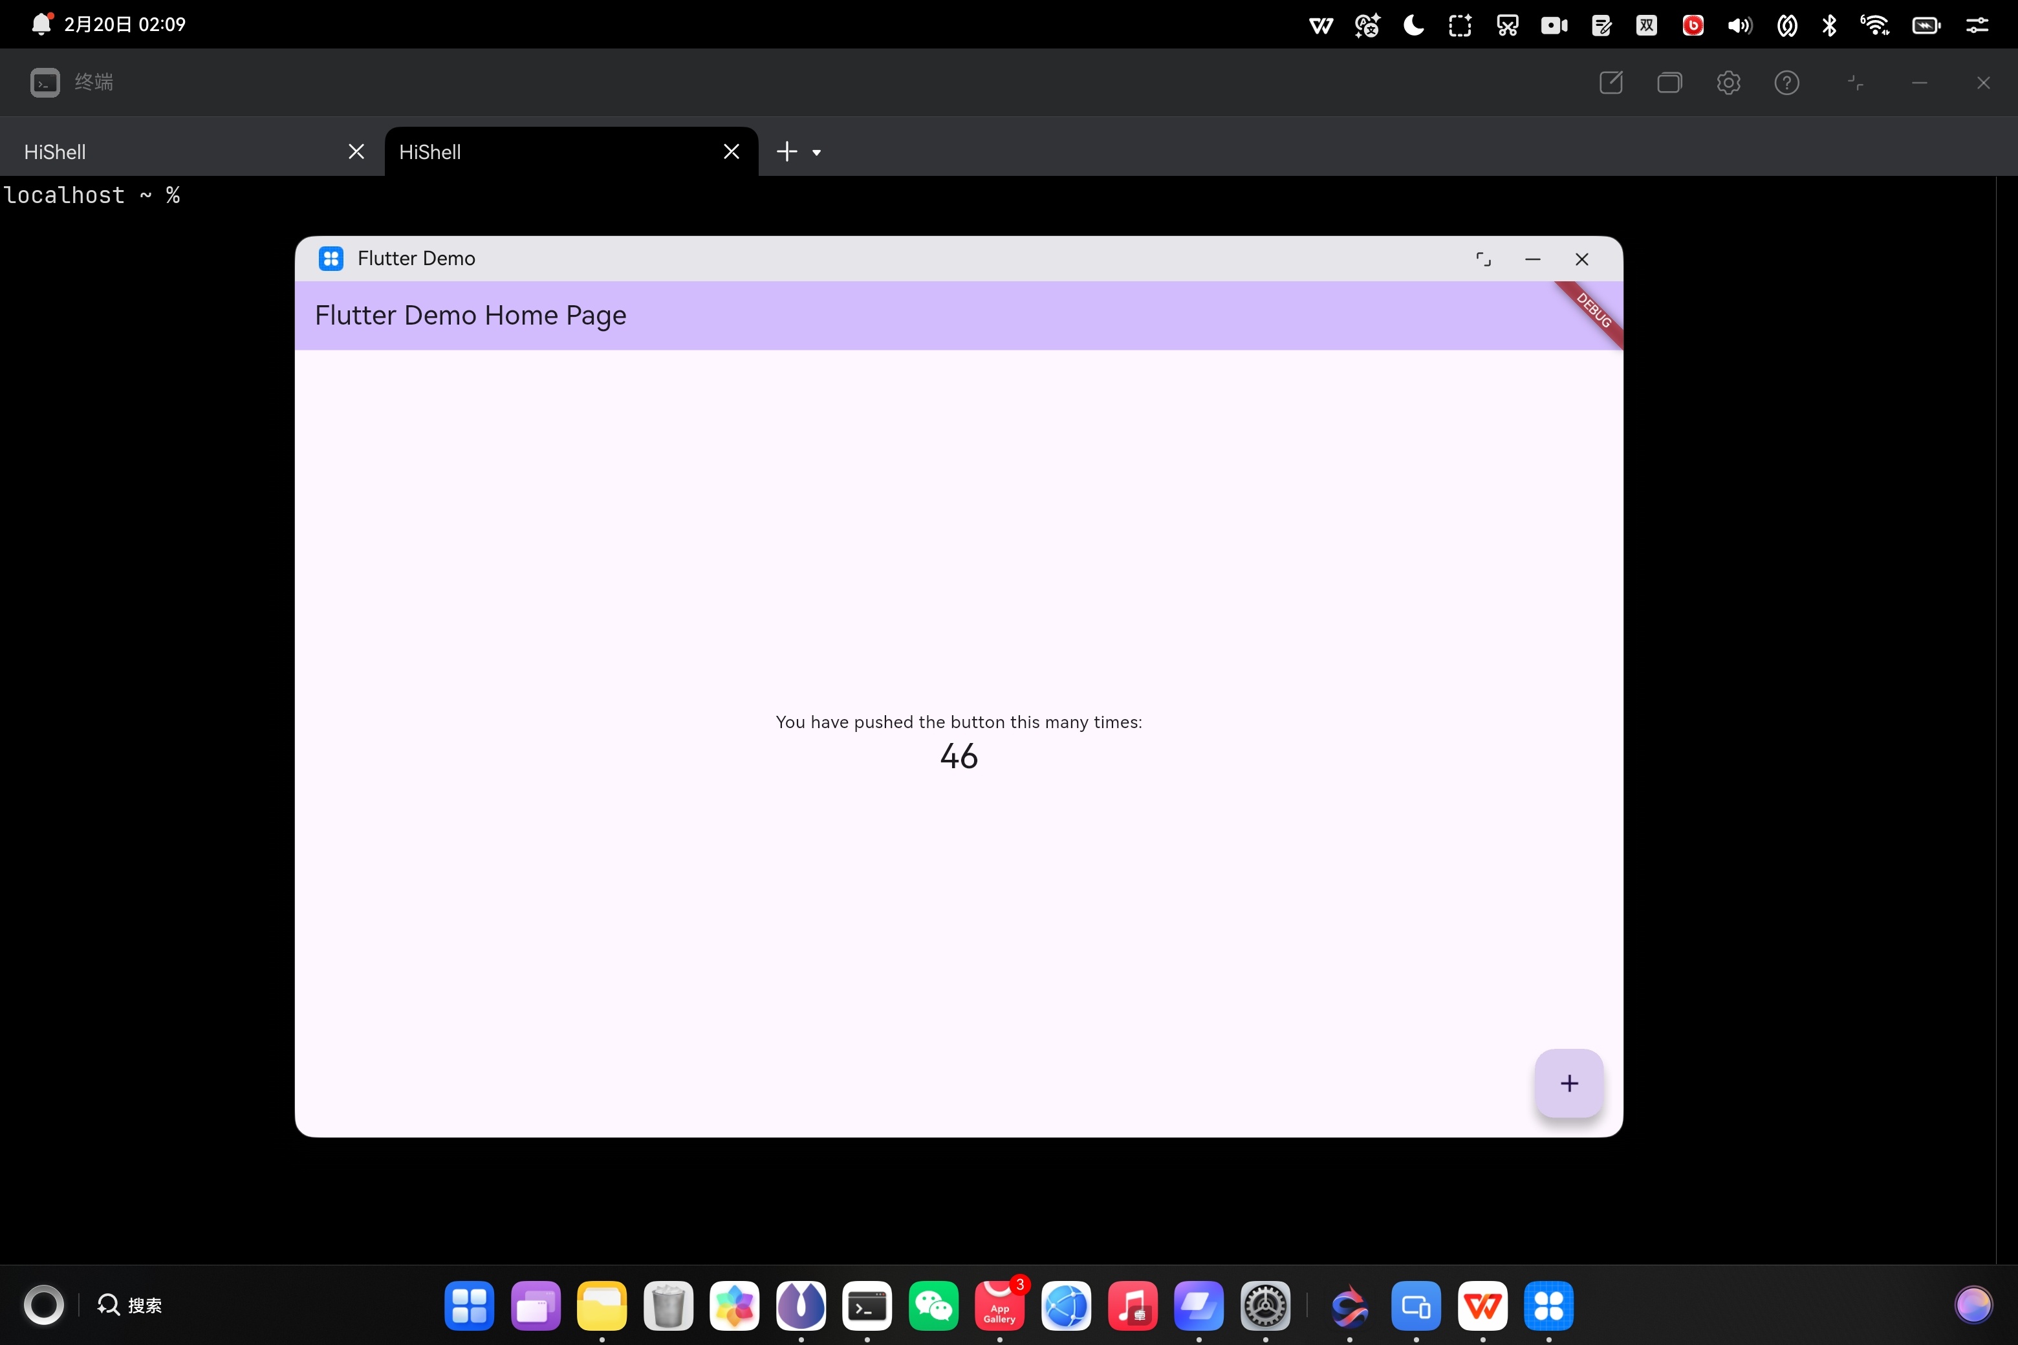This screenshot has width=2018, height=1345.
Task: Open new terminal tab with plus icon
Action: (786, 152)
